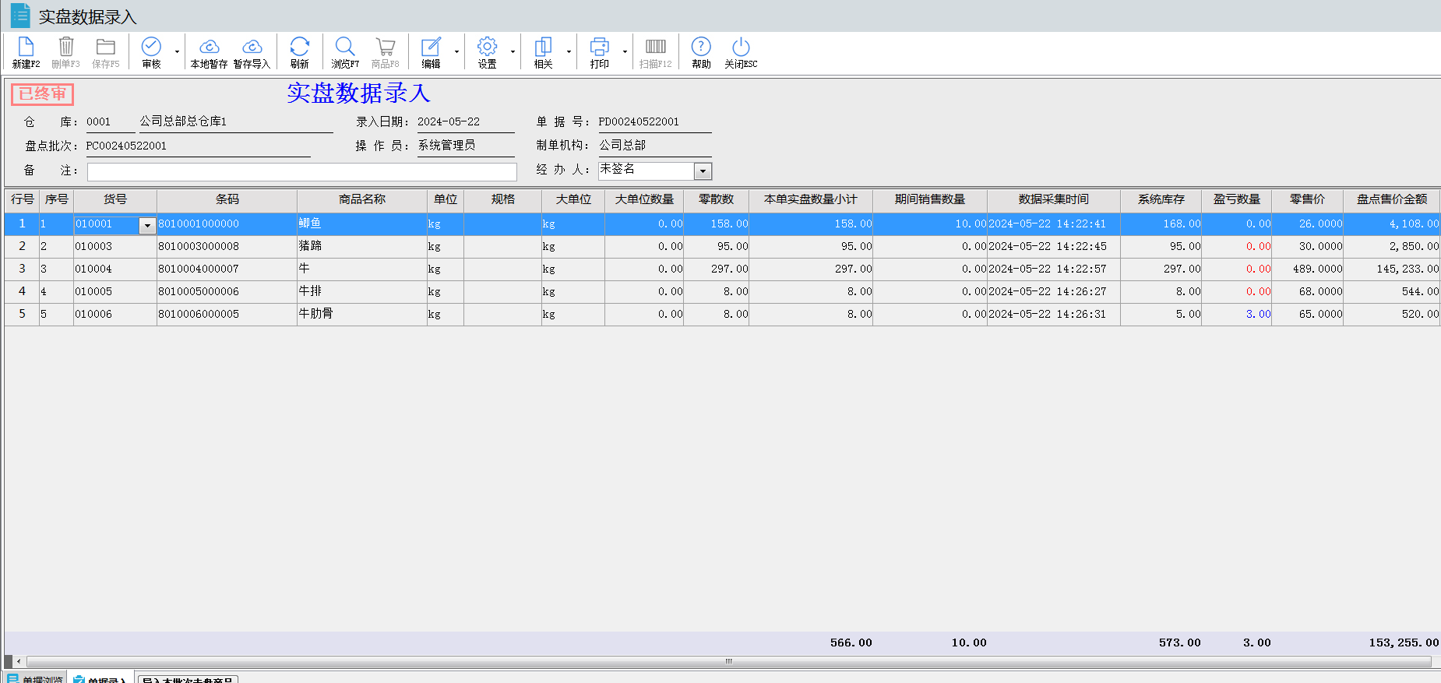Click into the 备注 remarks input field
1441x683 pixels.
[x=301, y=171]
